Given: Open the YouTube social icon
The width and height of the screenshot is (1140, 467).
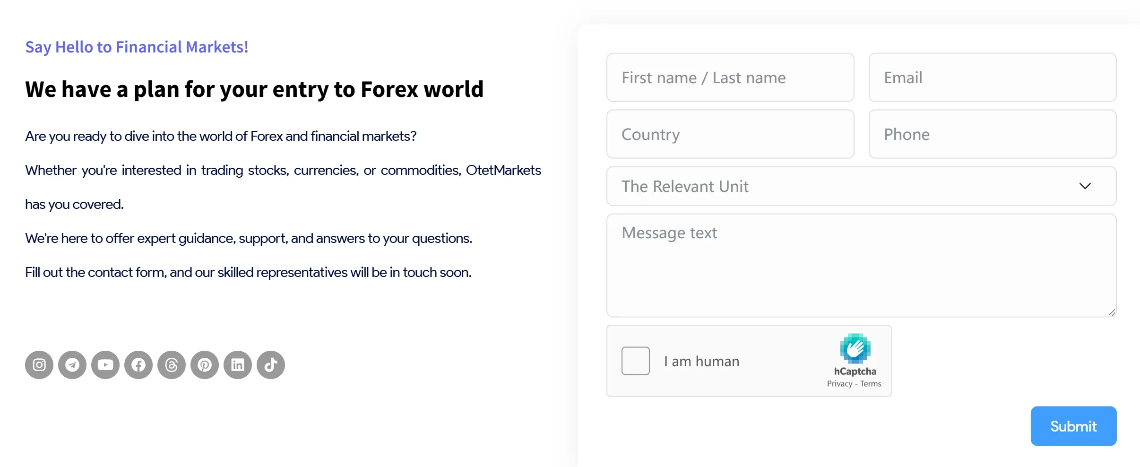Looking at the screenshot, I should 105,365.
